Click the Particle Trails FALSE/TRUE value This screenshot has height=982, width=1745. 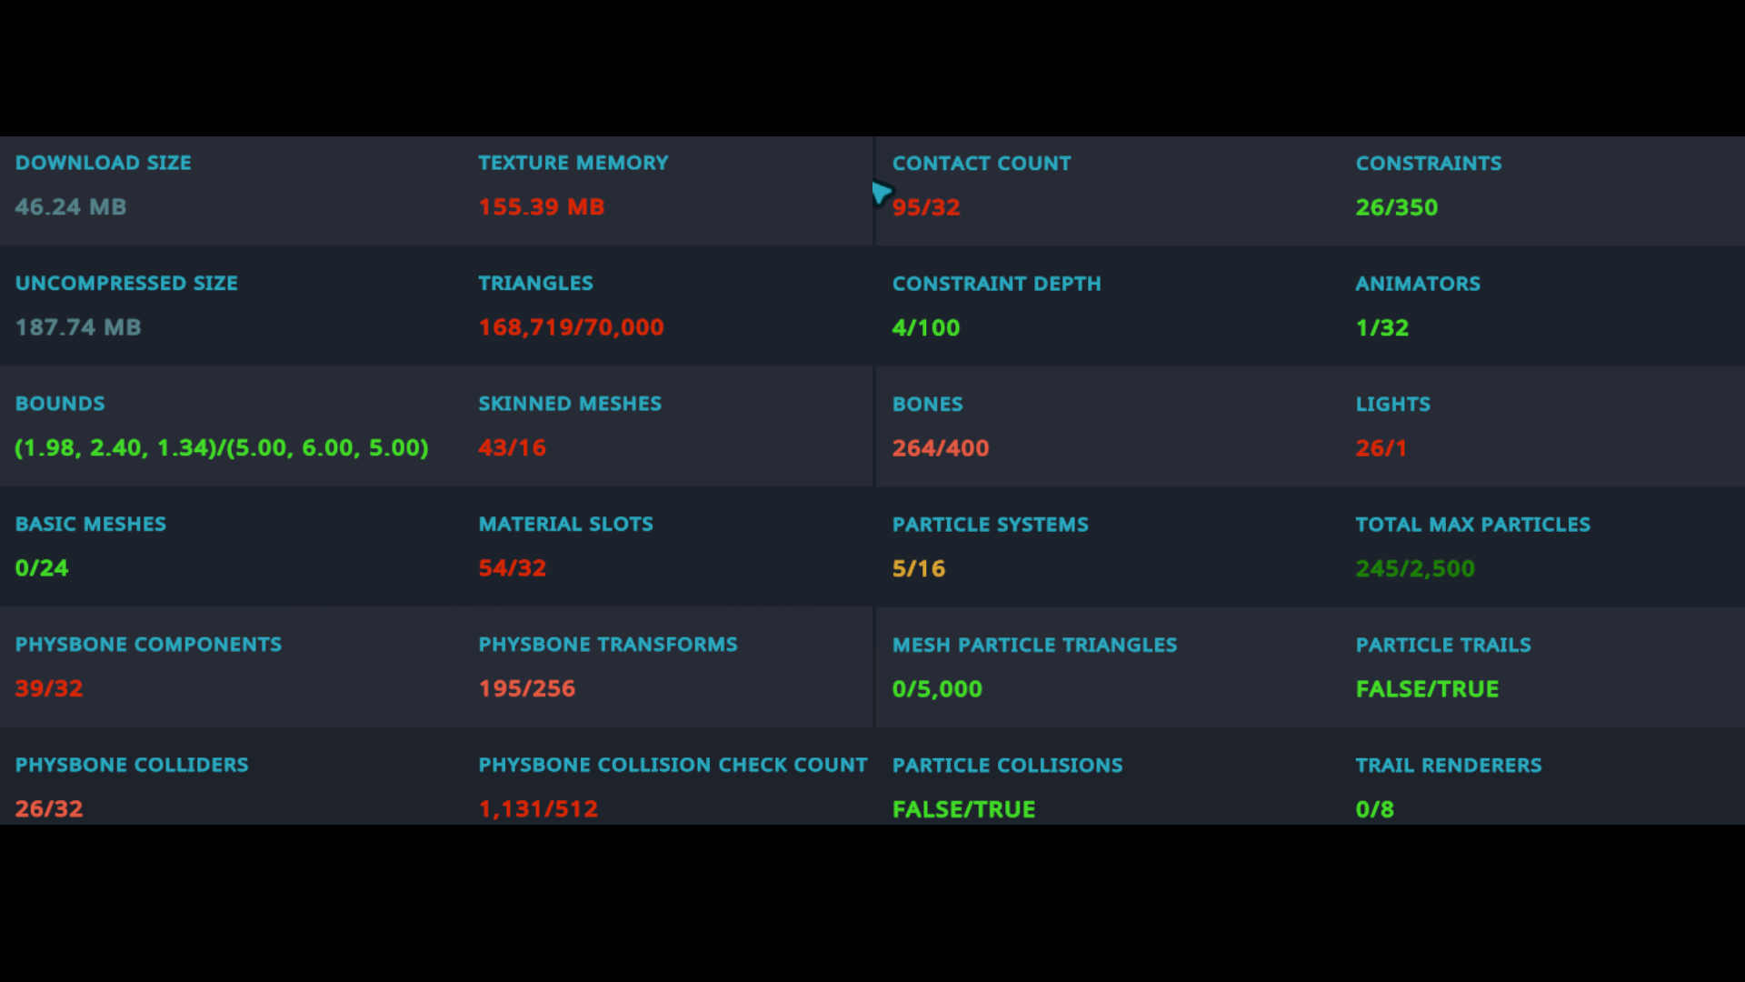[x=1426, y=689]
